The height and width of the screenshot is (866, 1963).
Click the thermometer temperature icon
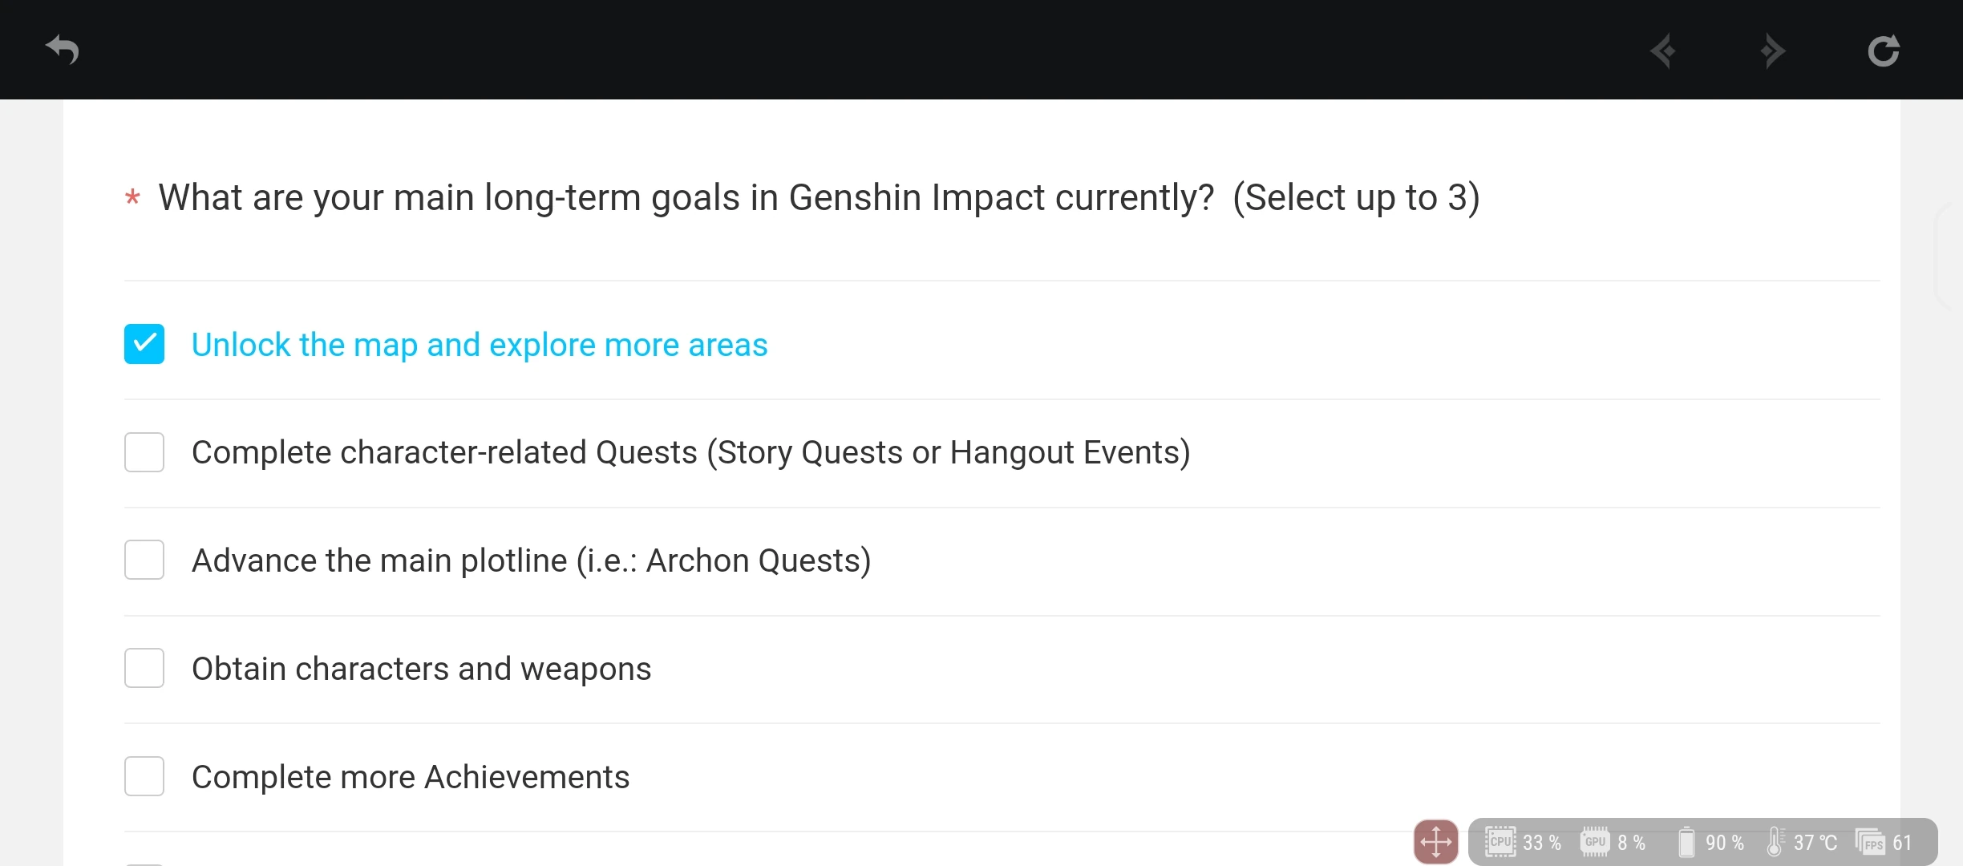click(x=1775, y=842)
